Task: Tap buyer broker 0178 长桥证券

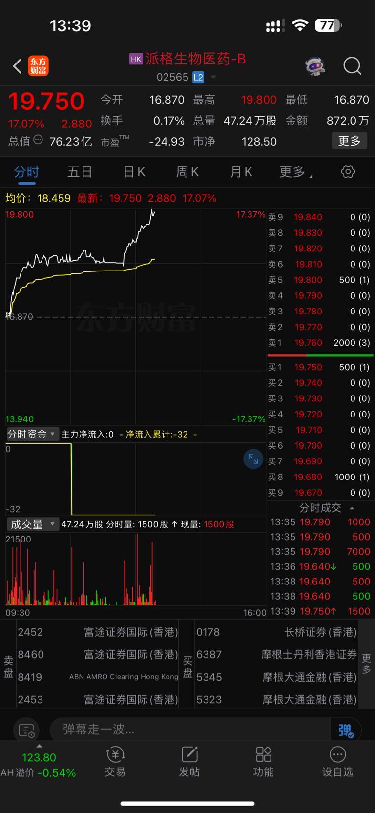Action: [x=276, y=632]
